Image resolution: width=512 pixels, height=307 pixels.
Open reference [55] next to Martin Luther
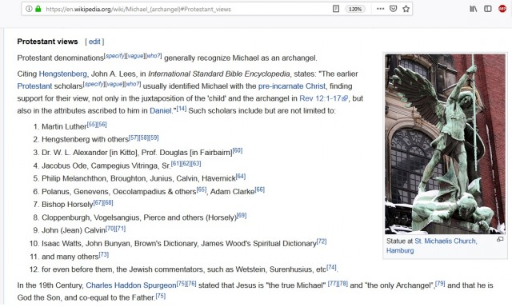[x=92, y=124]
